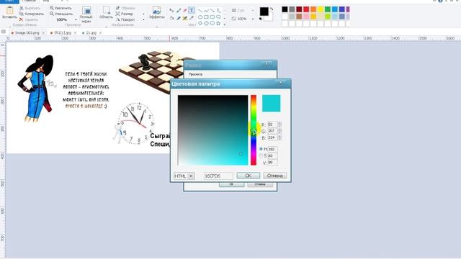Pick the red palette swatch
The image size is (461, 259).
[306, 9]
